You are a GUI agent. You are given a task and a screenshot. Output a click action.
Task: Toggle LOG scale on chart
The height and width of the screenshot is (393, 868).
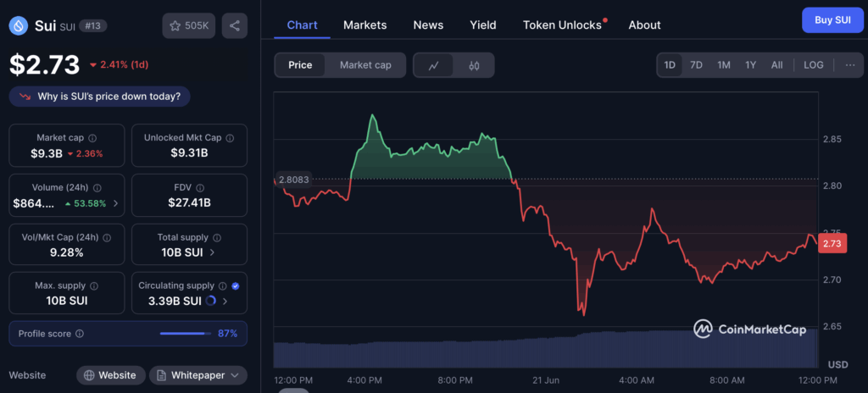coord(813,64)
